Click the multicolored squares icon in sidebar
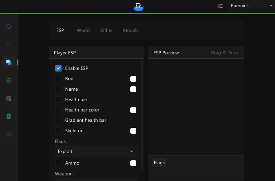This screenshot has height=181, width=275. (9, 98)
